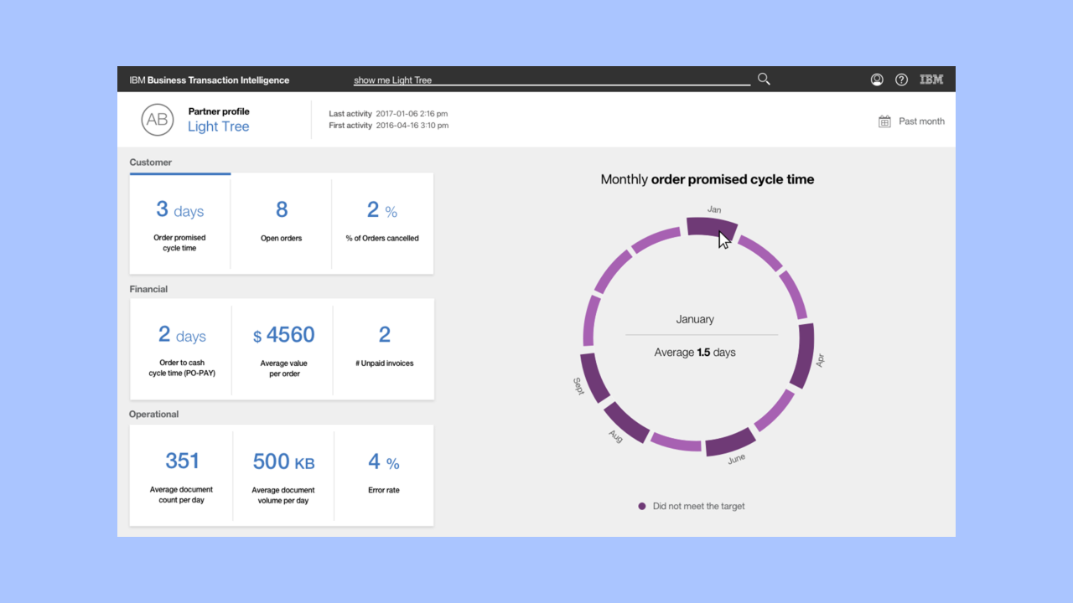
Task: Select the Error rate card
Action: (384, 475)
